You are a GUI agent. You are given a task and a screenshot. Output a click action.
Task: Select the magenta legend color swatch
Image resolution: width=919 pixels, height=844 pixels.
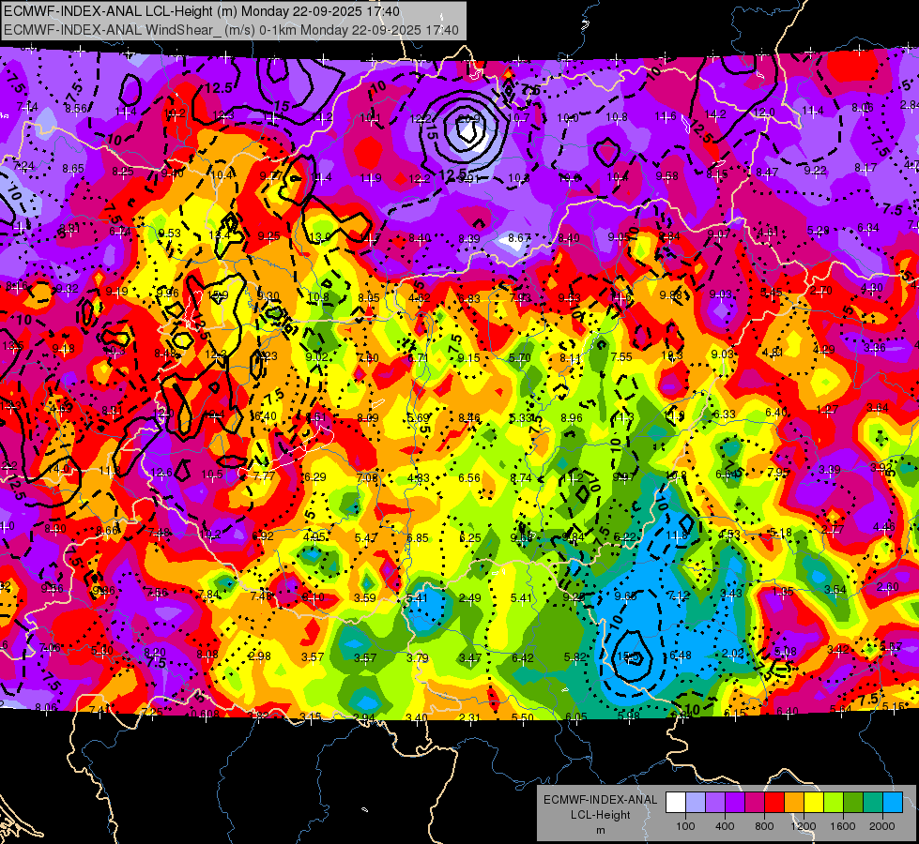point(755,803)
